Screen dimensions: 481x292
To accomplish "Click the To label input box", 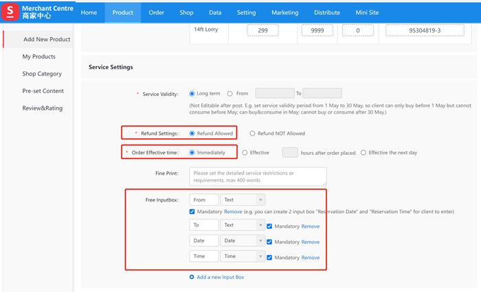I will pos(204,225).
